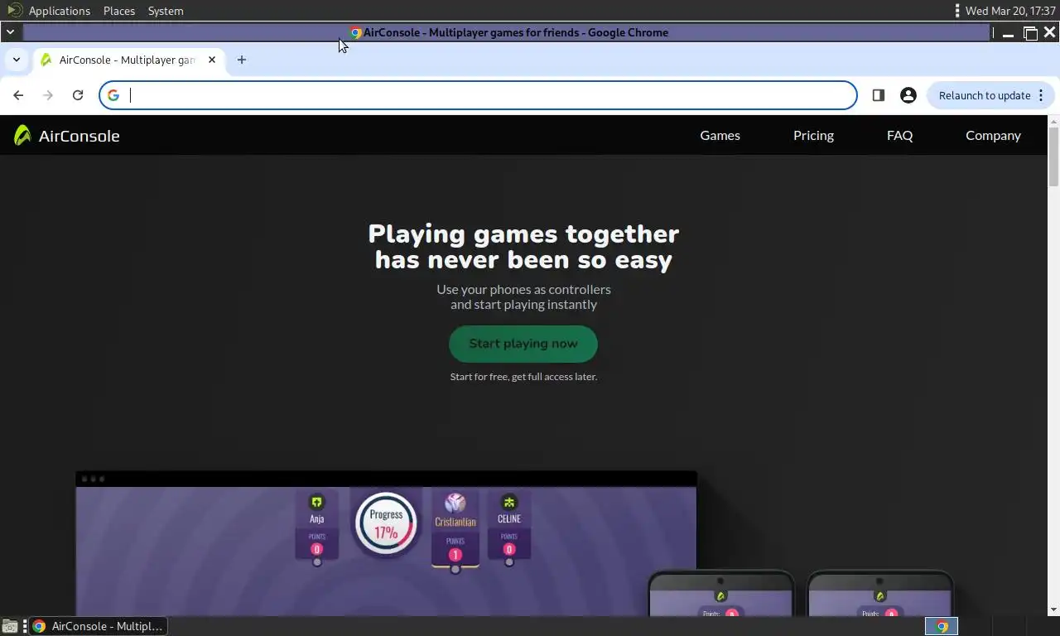Click the CELINE player card
The height and width of the screenshot is (636, 1060).
tap(509, 527)
